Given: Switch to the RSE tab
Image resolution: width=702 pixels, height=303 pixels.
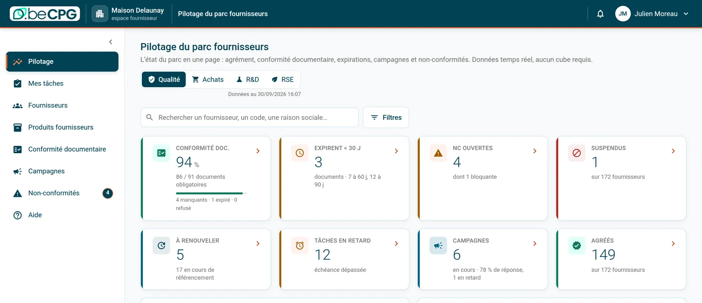Looking at the screenshot, I should click(282, 79).
